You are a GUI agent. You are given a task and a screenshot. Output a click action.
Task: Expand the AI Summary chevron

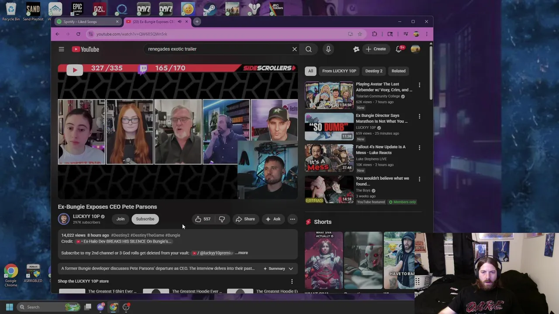(x=291, y=269)
